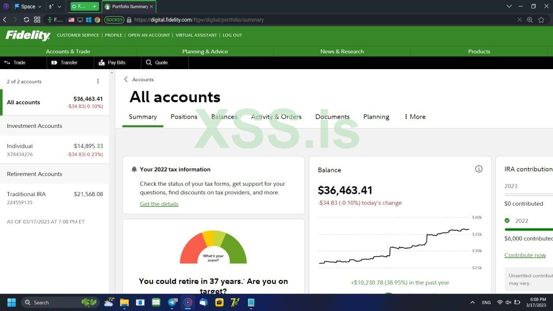
Task: Open accounts list options (three dots)
Action: point(98,81)
